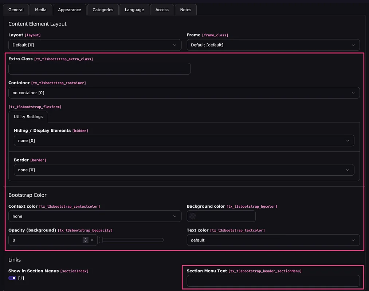This screenshot has width=369, height=291.
Task: Focus the Section Menu Text field
Action: coord(273,281)
